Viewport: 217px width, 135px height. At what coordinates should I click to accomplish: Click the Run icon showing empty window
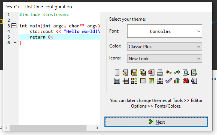pyautogui.click(x=143, y=81)
